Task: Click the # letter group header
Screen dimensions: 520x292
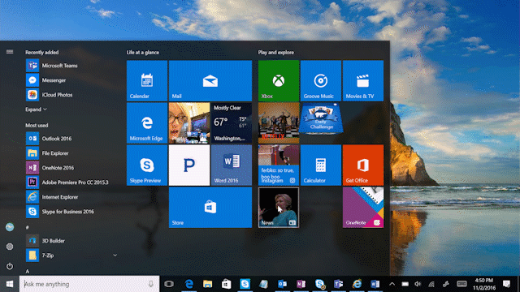Action: [27, 227]
